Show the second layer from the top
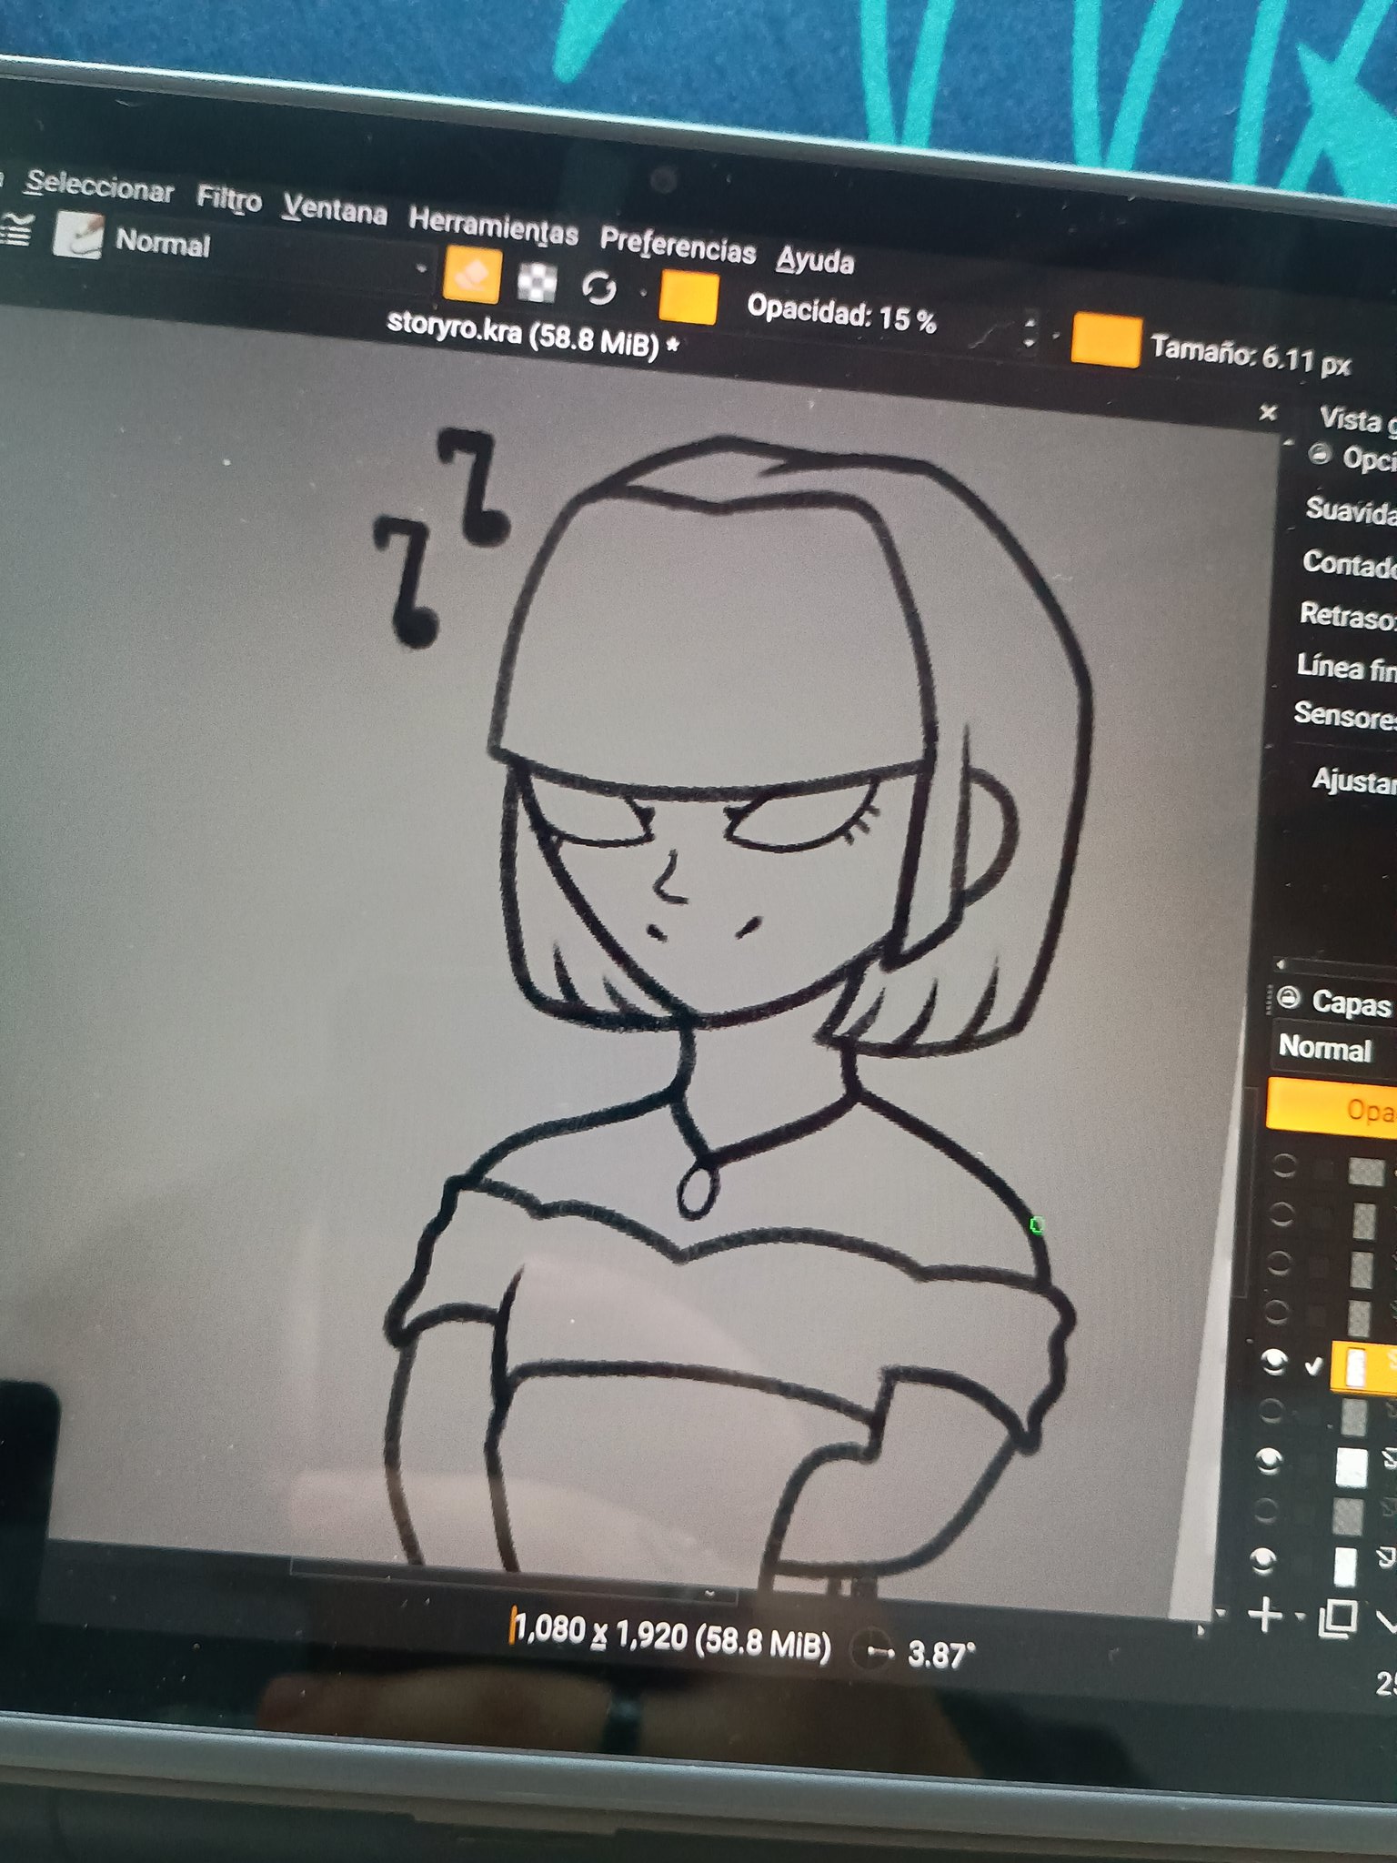This screenshot has height=1863, width=1397. click(x=1281, y=1213)
